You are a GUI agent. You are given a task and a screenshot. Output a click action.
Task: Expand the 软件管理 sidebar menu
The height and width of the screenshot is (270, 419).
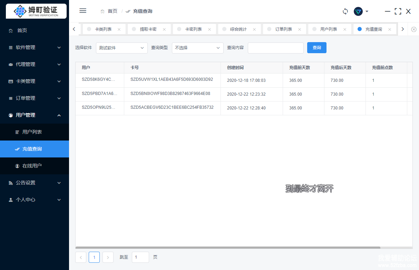(x=35, y=47)
